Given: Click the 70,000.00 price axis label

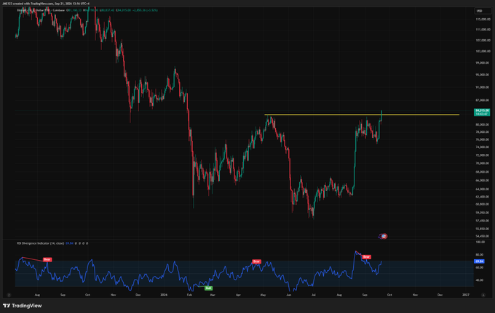Looking at the screenshot, I should tap(483, 163).
